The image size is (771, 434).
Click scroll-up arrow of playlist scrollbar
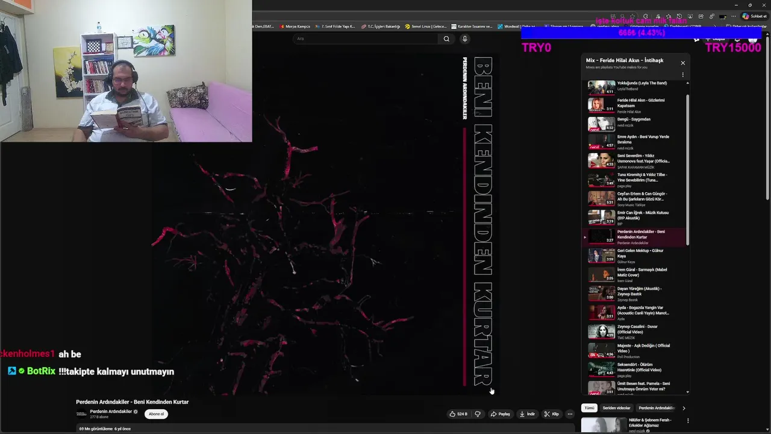687,83
